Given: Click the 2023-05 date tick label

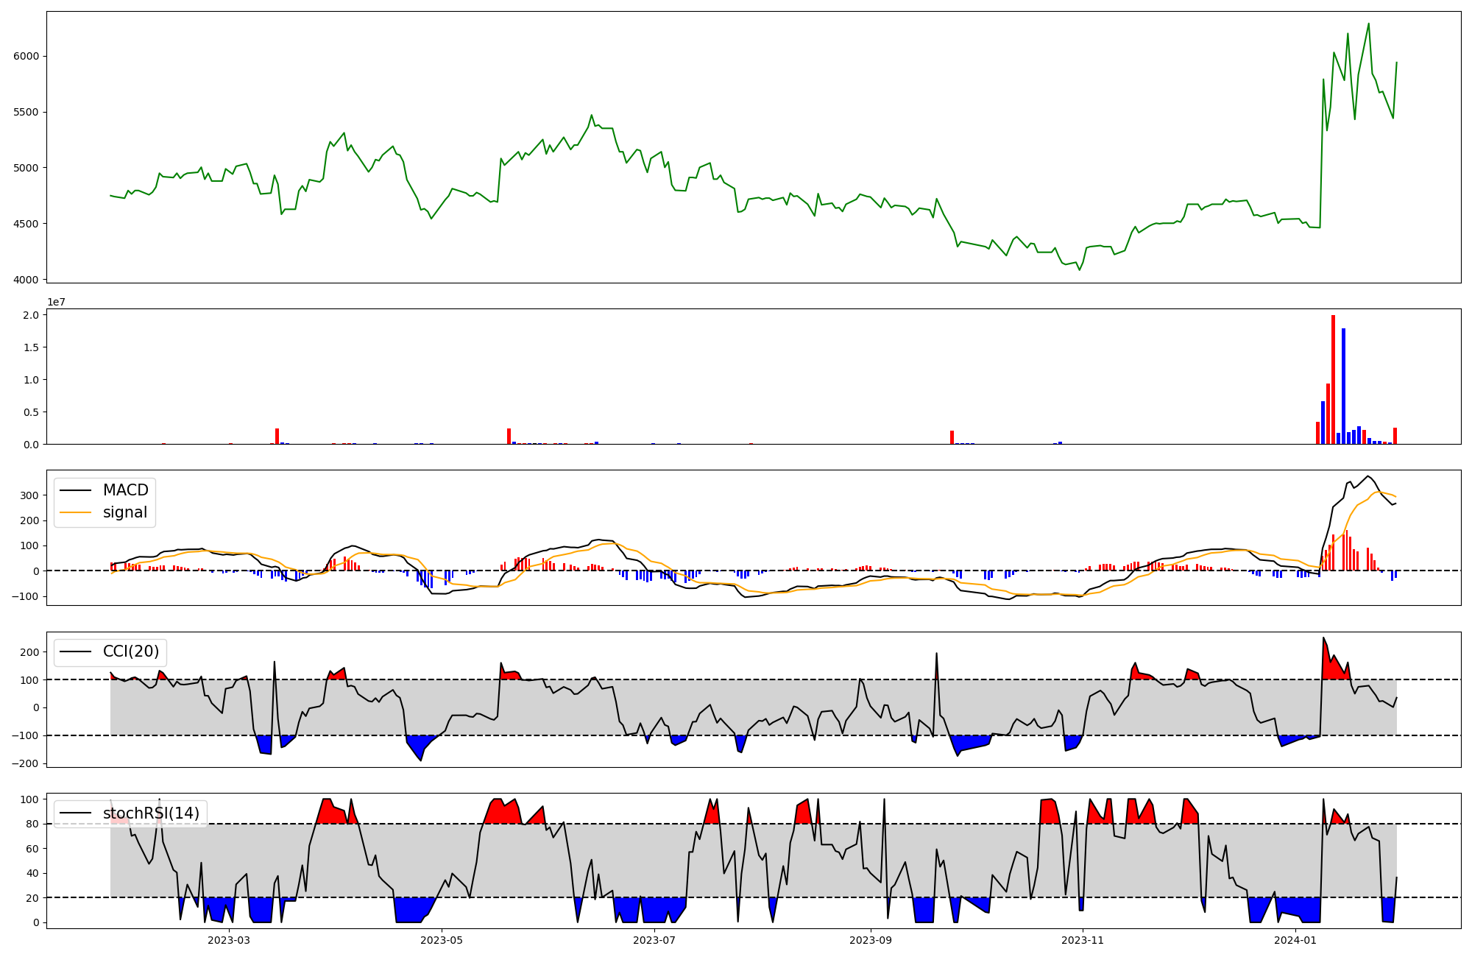Looking at the screenshot, I should (442, 940).
